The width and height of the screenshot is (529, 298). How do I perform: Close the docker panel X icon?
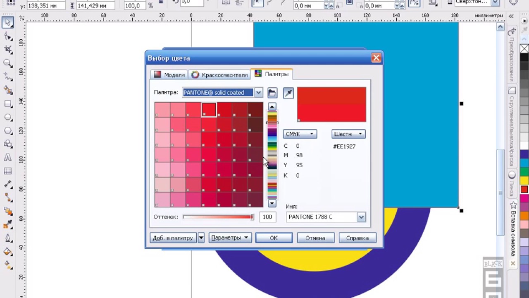tap(513, 263)
